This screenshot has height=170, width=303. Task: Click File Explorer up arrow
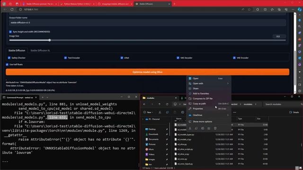tap(160, 104)
